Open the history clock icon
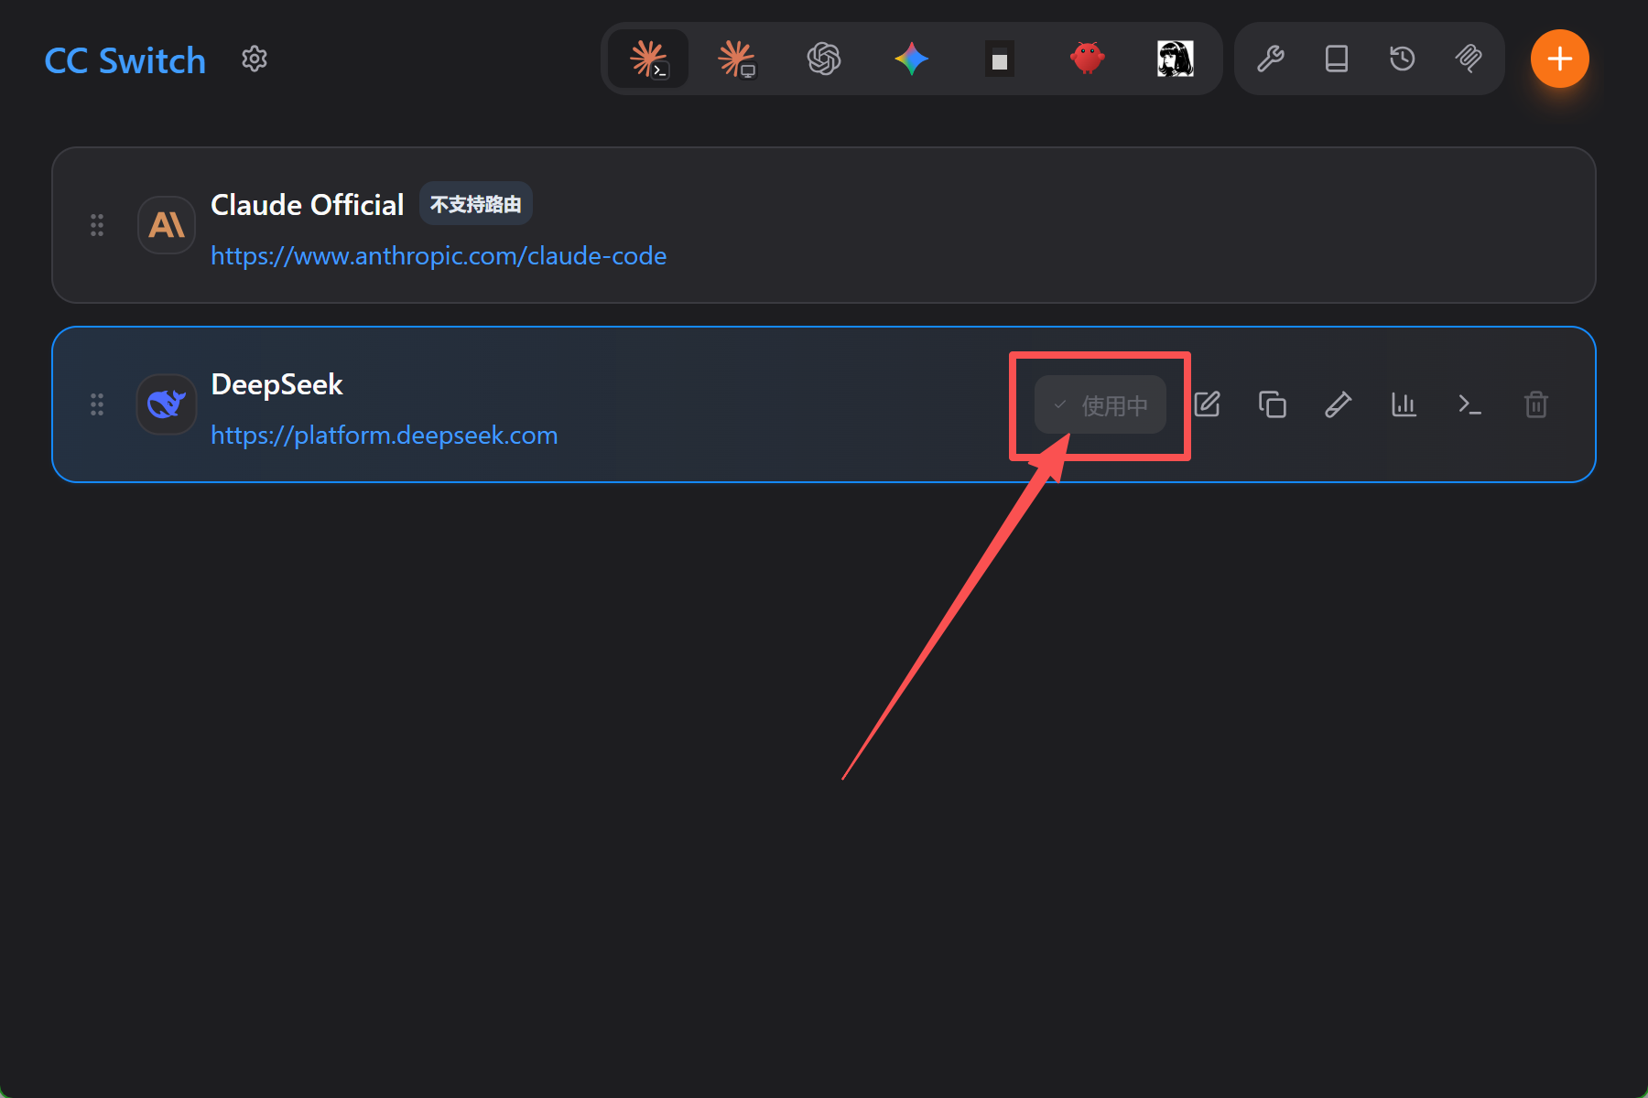Screen dimensions: 1648x1098 click(1403, 59)
